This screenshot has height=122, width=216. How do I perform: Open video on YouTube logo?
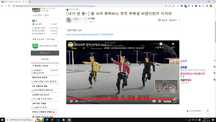pyautogui.click(x=167, y=101)
